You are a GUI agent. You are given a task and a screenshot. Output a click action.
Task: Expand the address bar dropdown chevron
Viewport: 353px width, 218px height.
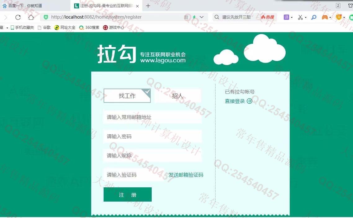coord(202,17)
